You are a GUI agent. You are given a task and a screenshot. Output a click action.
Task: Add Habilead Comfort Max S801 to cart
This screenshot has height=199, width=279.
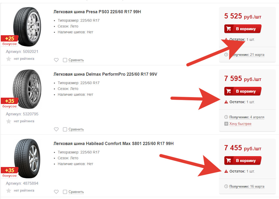(243, 161)
